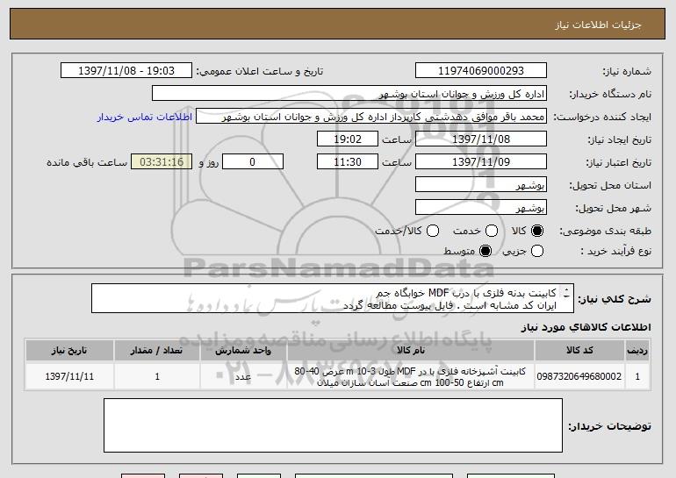676x478 pixels.
Task: Click the remaining days field showing 0
Action: tap(253, 162)
